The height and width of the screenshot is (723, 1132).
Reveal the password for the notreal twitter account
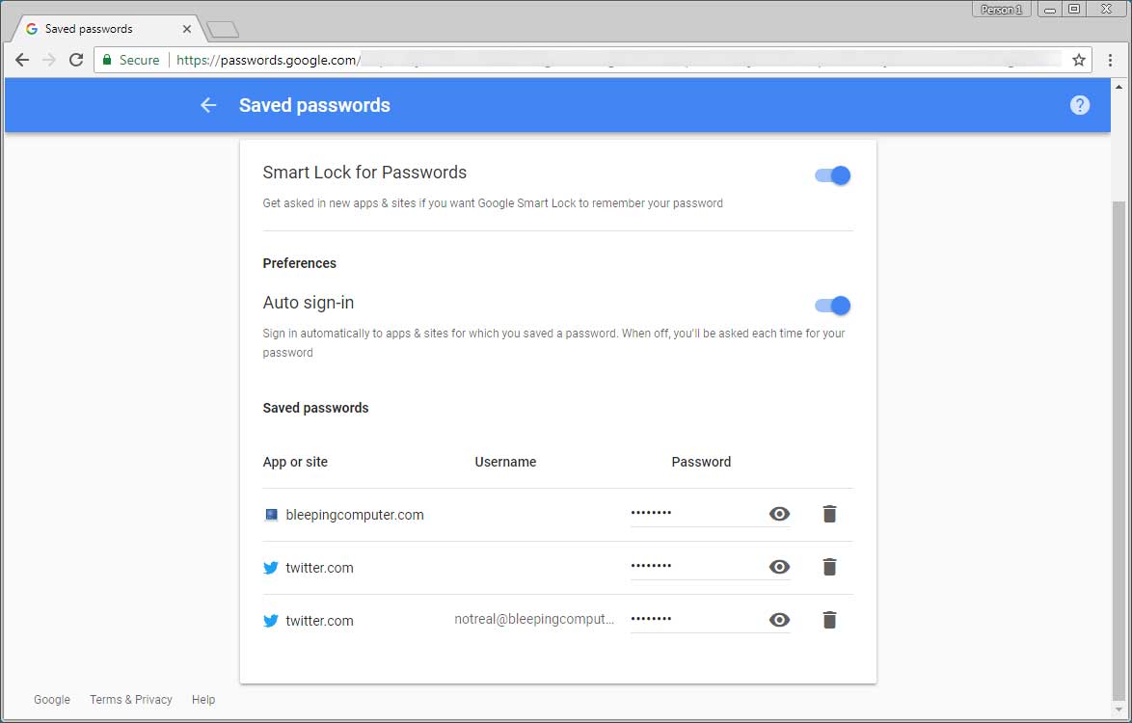pos(779,619)
